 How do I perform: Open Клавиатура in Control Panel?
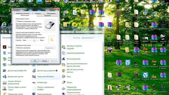40,82
